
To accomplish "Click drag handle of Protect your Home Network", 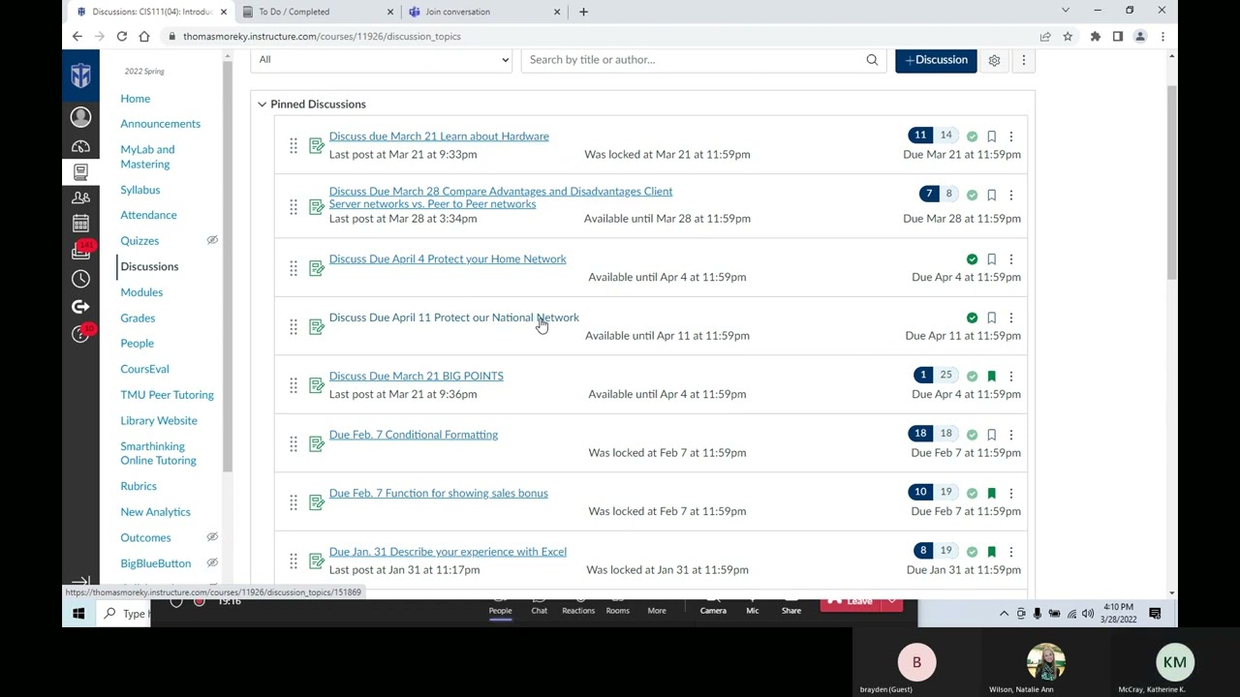I will click(293, 268).
